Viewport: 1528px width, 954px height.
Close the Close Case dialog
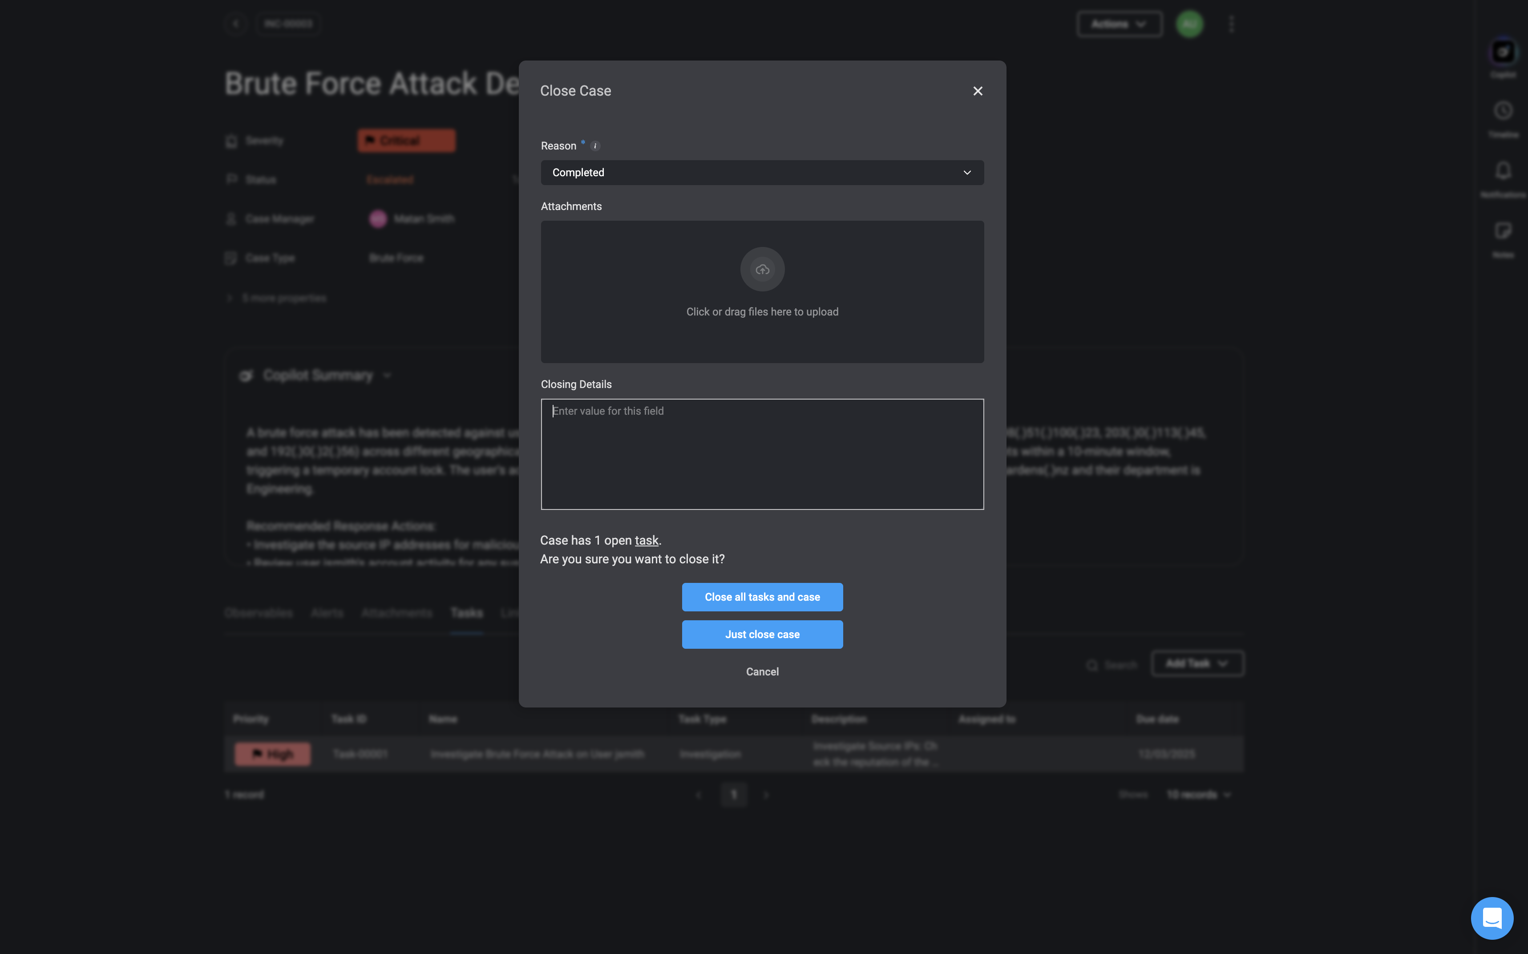coord(977,91)
